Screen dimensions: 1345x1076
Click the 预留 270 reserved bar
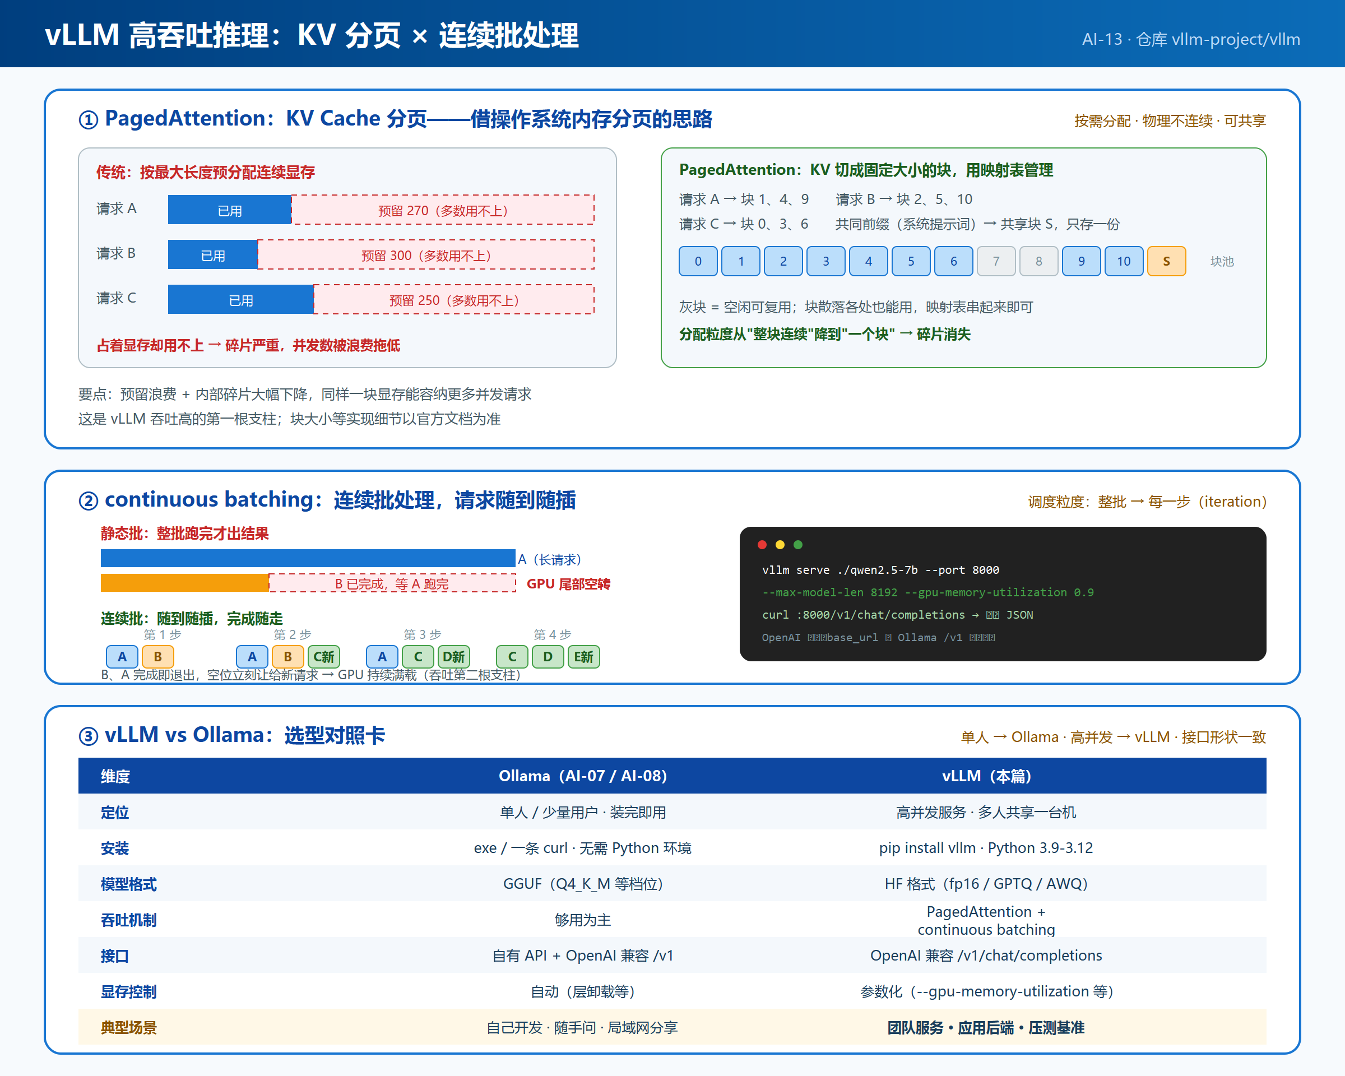tap(443, 210)
